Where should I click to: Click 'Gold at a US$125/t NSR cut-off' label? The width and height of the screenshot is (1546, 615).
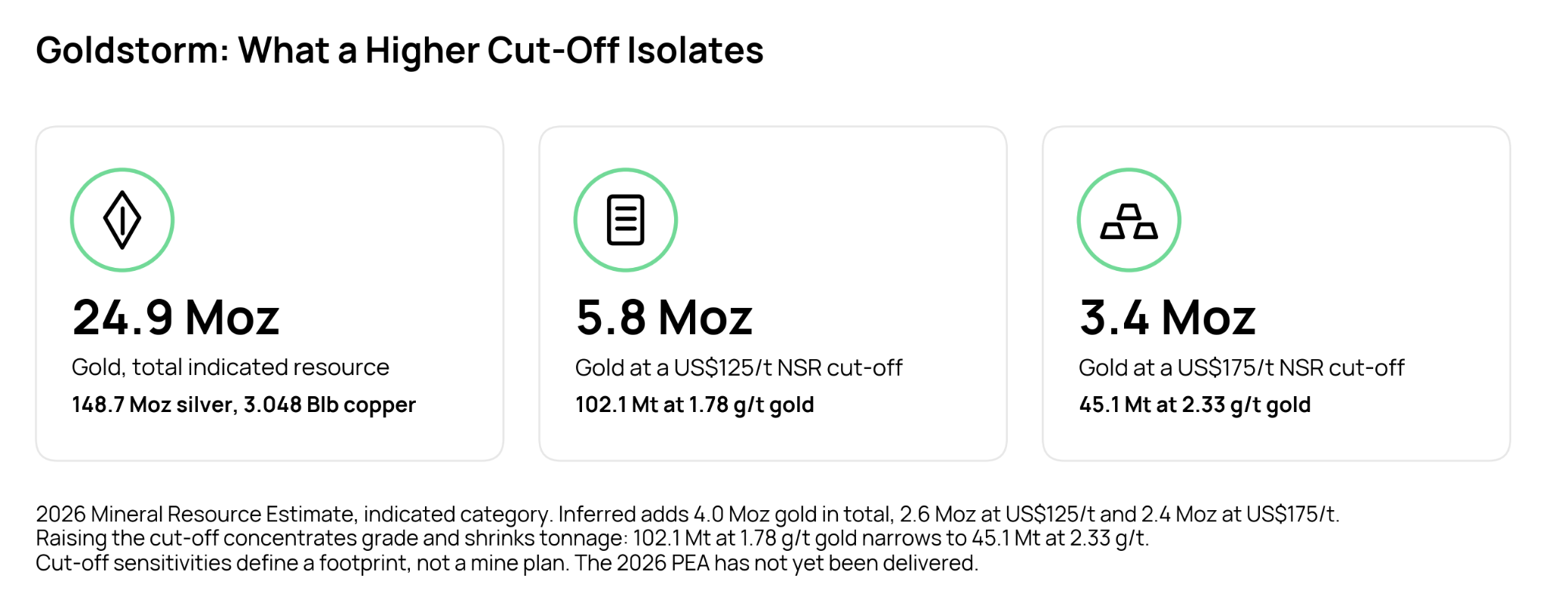(739, 367)
